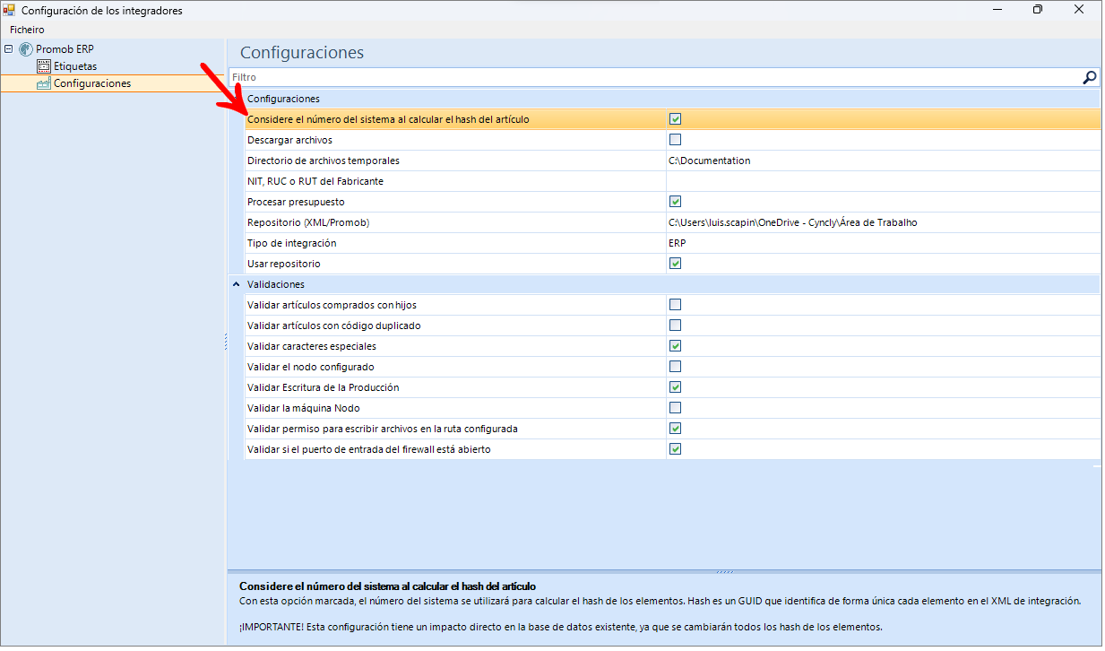Select the NIT, RUC o RUT del Fabricante label
Viewport: 1105px width, 651px height.
[x=315, y=181]
